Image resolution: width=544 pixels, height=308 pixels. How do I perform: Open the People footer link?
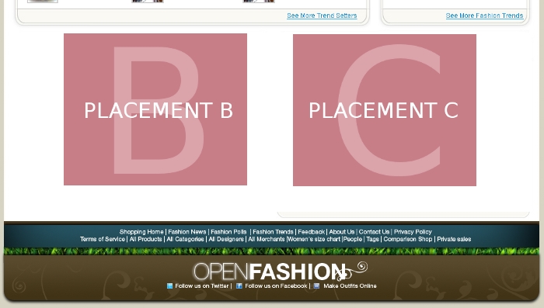pyautogui.click(x=353, y=239)
